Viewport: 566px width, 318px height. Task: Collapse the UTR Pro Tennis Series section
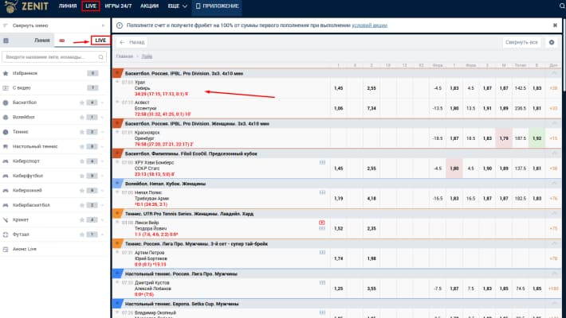click(x=554, y=214)
